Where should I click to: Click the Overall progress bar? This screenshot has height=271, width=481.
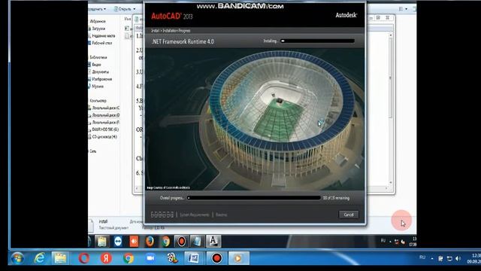point(254,198)
